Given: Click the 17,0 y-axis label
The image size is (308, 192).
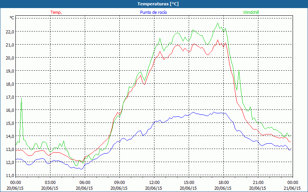Looking at the screenshot, I should click(x=9, y=97).
